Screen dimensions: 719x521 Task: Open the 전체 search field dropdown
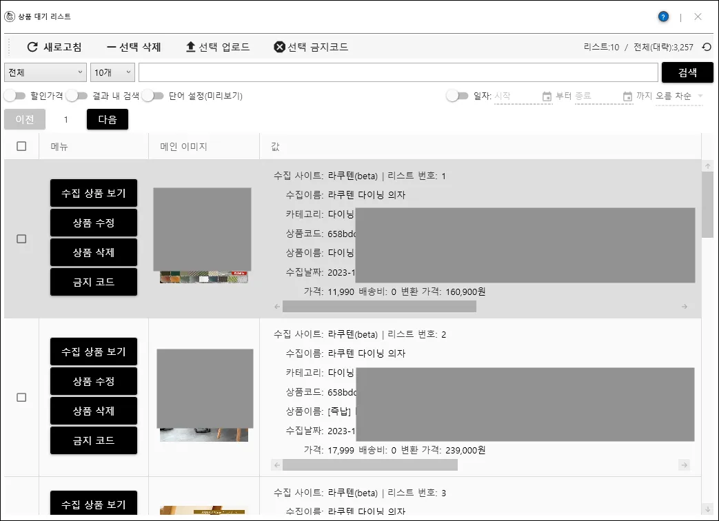click(45, 72)
